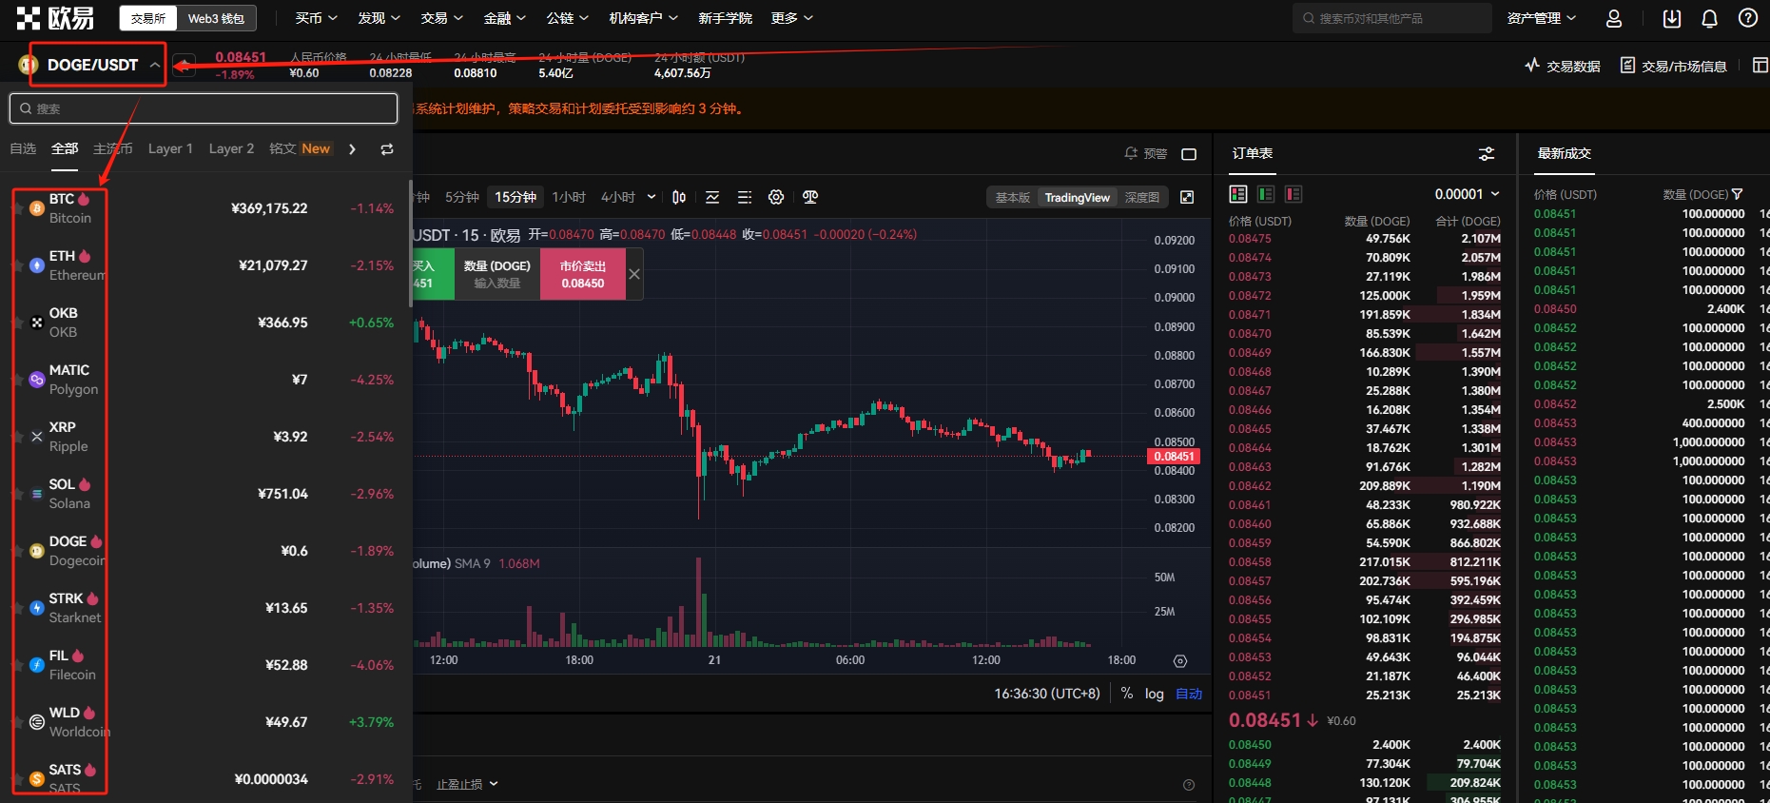Open chart time axis settings icon

point(1180,661)
